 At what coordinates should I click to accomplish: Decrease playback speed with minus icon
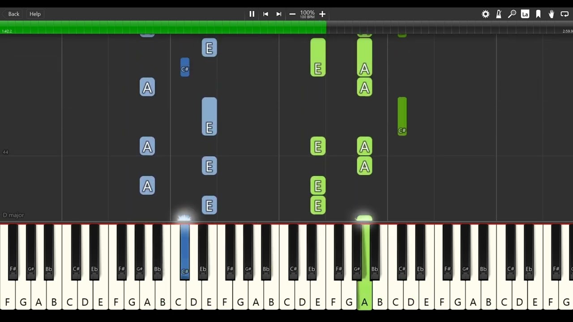(292, 14)
